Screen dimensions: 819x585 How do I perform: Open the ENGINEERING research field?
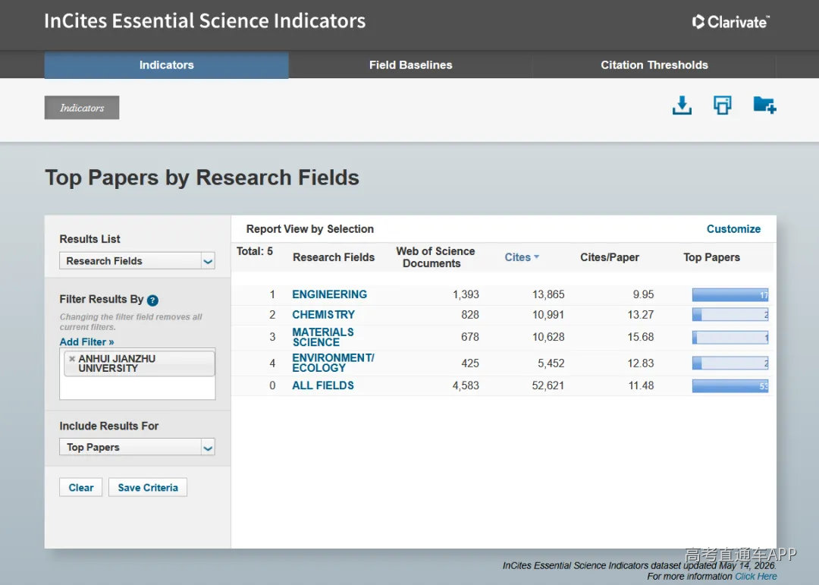[330, 294]
